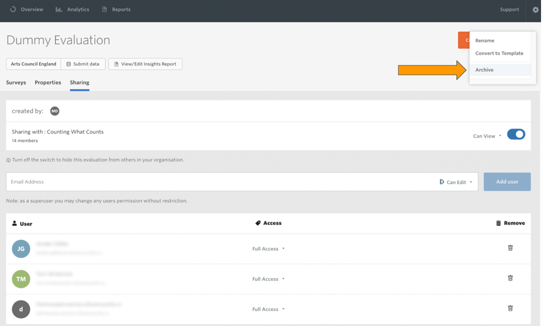Open Reports in top navigation

[x=117, y=10]
